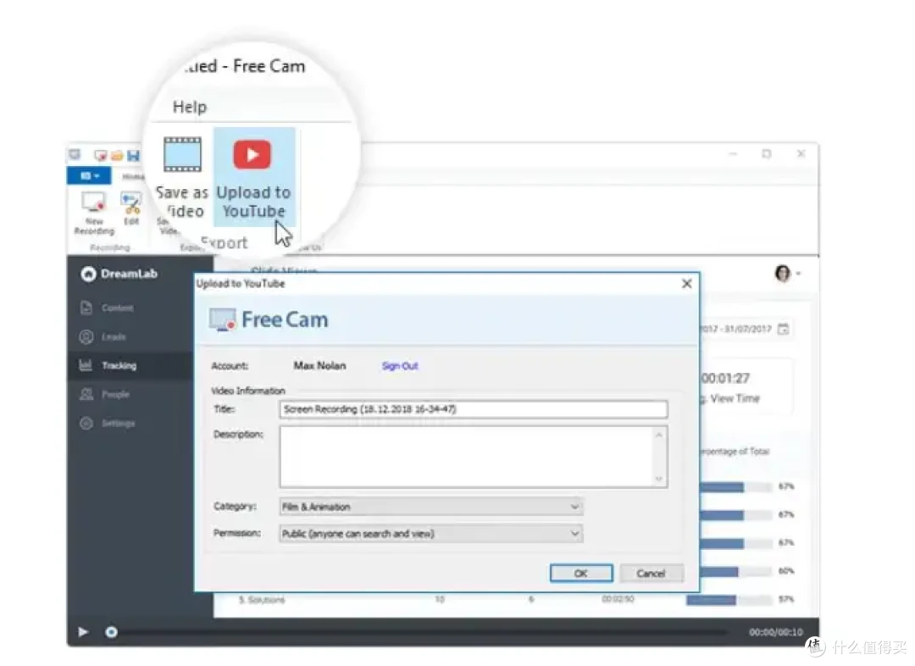The image size is (915, 666).
Task: Click the open folder icon in quick access toolbar
Action: point(117,155)
